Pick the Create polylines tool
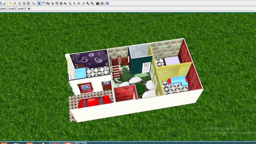 [x=57, y=3]
